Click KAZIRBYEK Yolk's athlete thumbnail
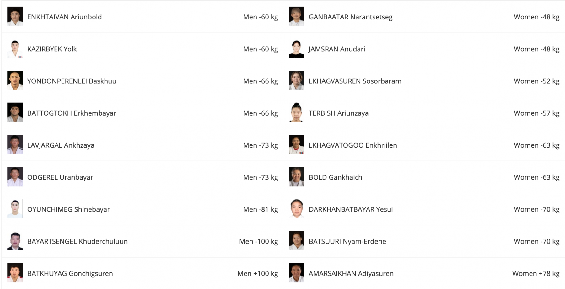 tap(15, 49)
